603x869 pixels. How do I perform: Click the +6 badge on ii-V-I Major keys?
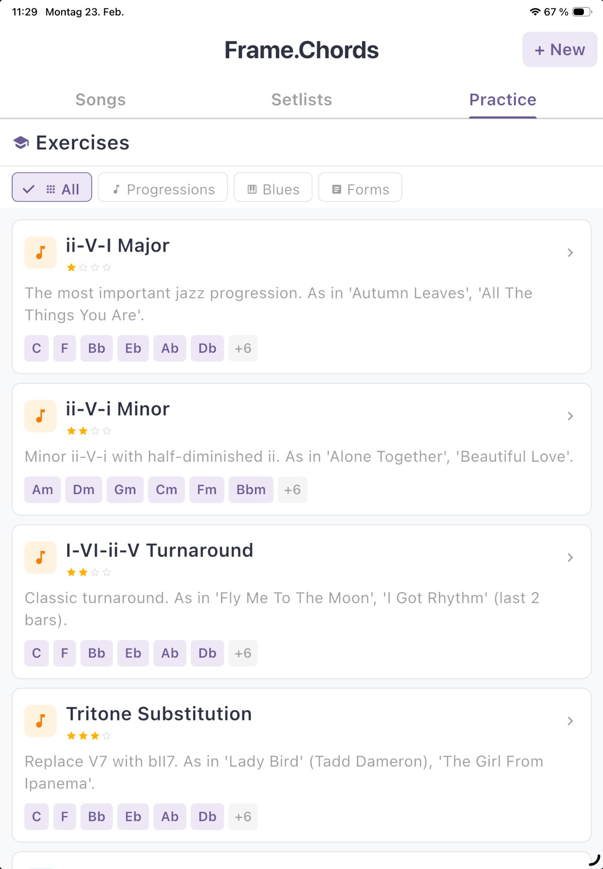click(243, 348)
